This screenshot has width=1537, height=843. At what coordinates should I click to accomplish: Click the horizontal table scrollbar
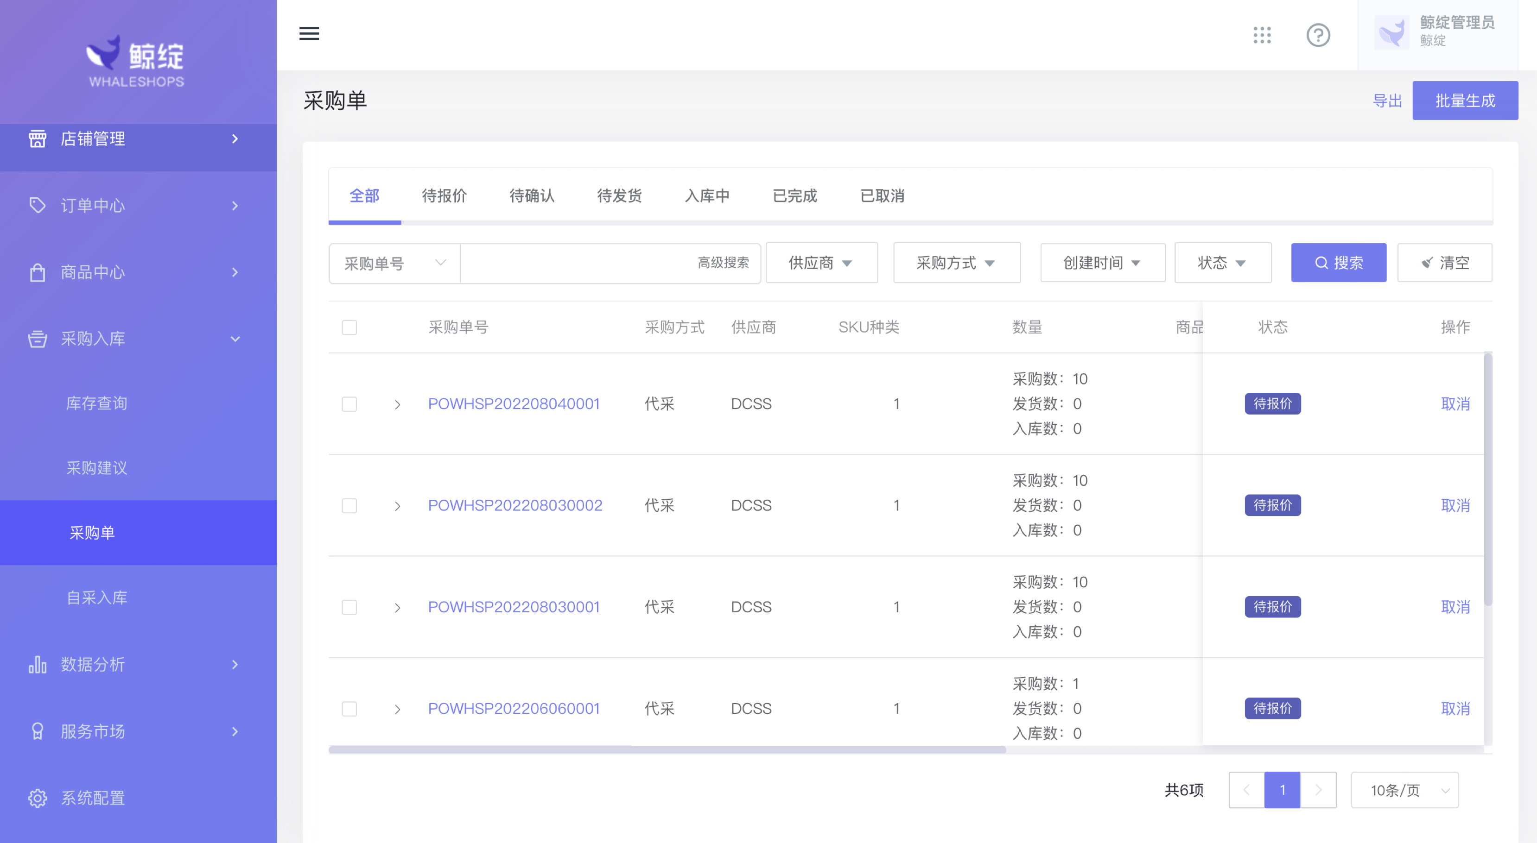click(x=667, y=749)
